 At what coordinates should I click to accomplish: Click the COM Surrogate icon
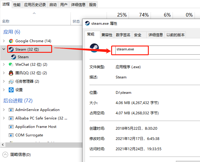11,135
